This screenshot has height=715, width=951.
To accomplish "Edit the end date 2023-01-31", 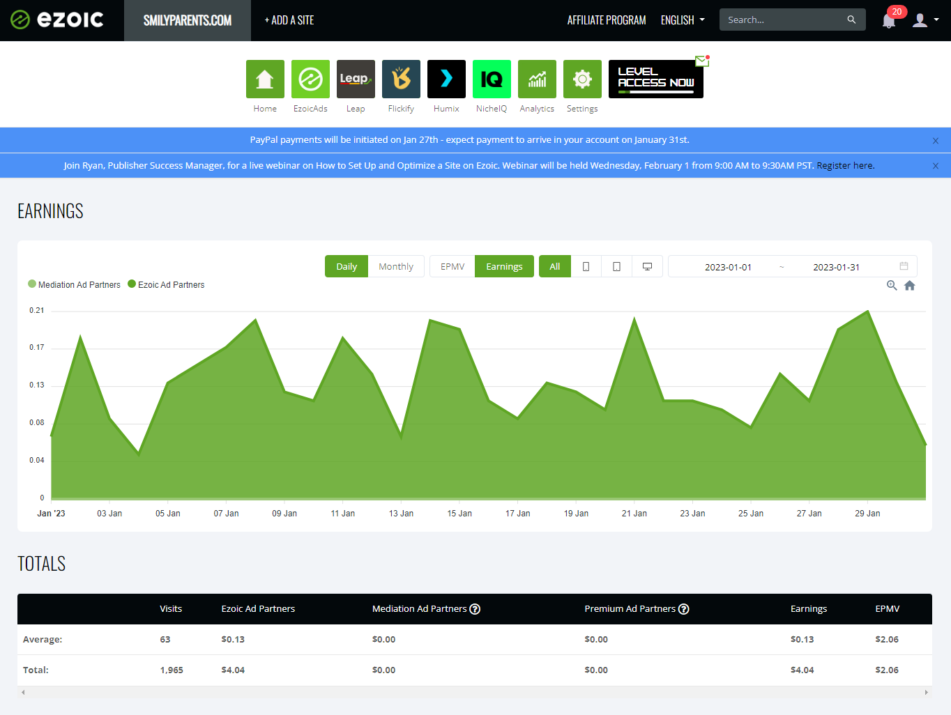I will click(836, 267).
